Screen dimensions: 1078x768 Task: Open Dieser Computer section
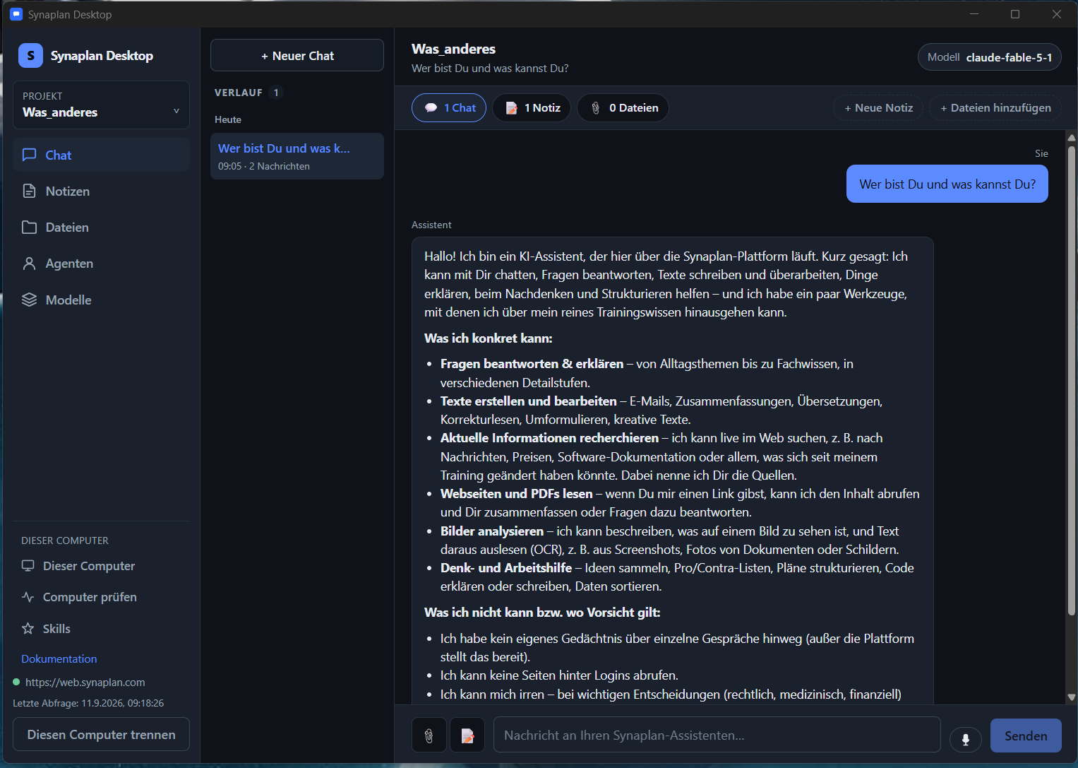(x=101, y=566)
